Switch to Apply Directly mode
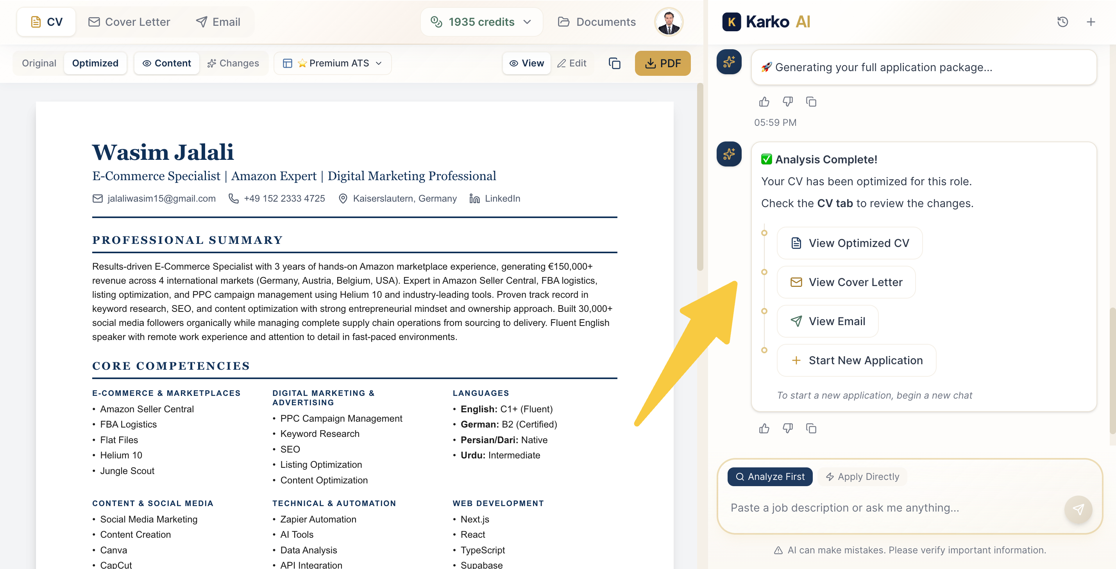The height and width of the screenshot is (569, 1116). (862, 477)
